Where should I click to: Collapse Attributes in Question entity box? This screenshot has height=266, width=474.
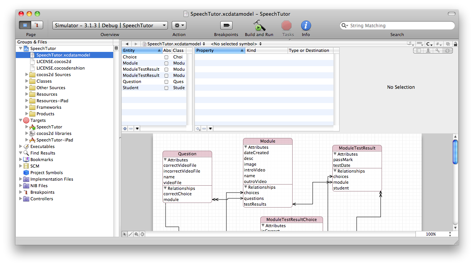click(165, 160)
